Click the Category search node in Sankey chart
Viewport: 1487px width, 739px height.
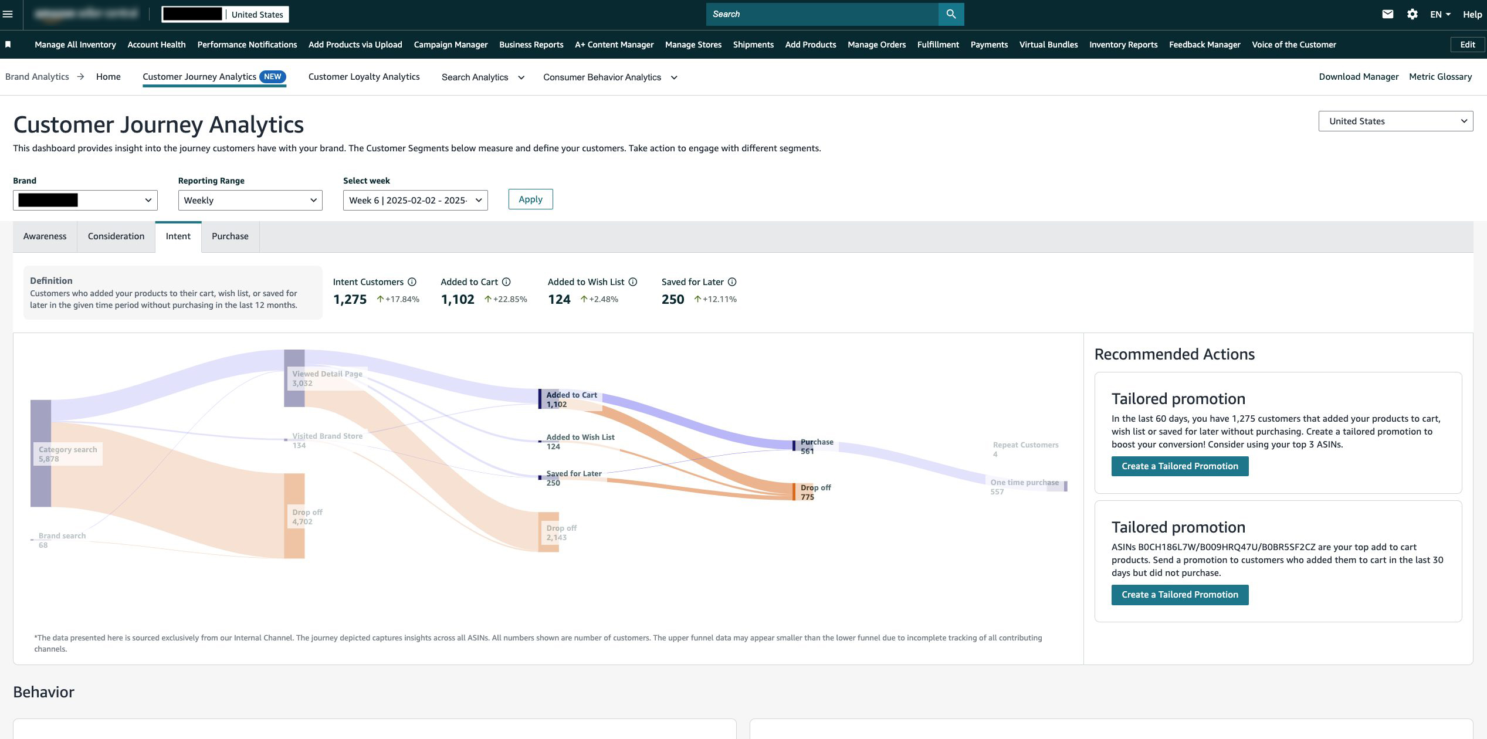(40, 453)
